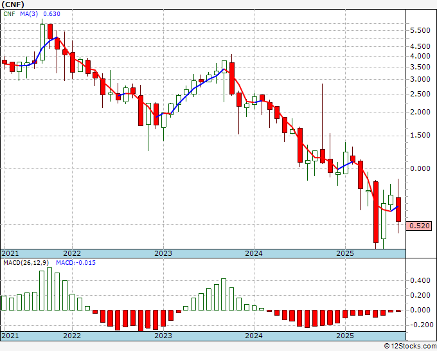The height and width of the screenshot is (351, 437).
Task: Click the green CNF legend label
Action: (9, 14)
